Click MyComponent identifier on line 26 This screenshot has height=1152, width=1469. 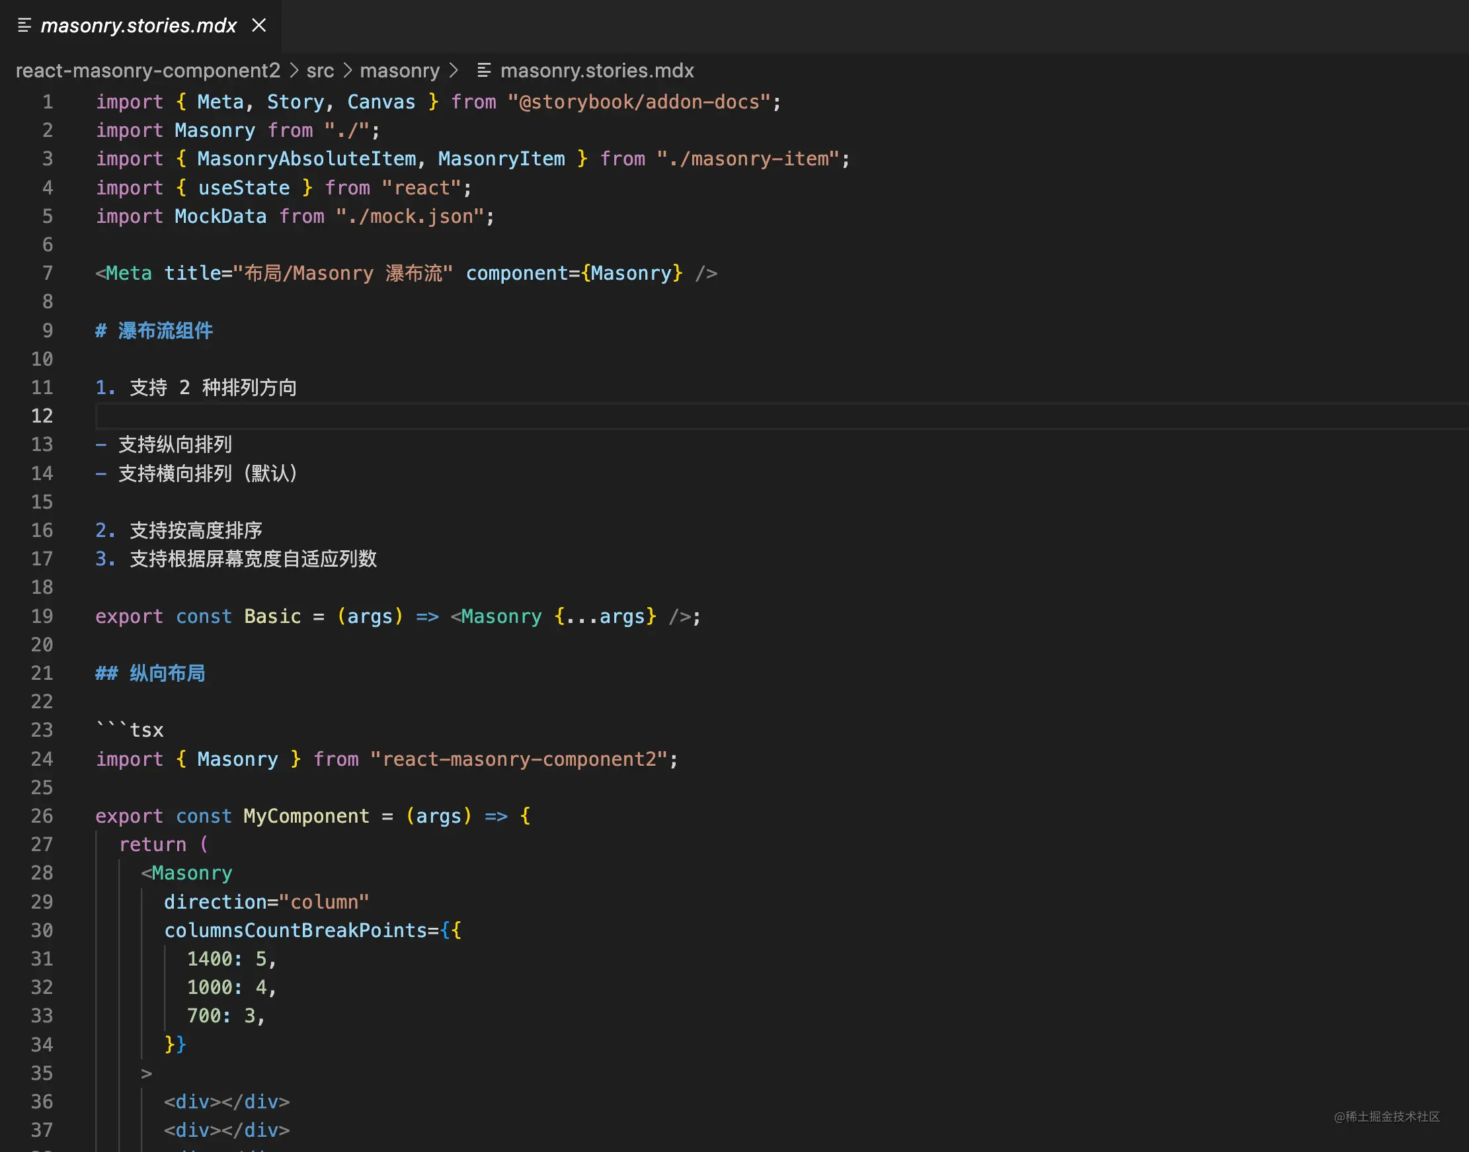tap(306, 815)
